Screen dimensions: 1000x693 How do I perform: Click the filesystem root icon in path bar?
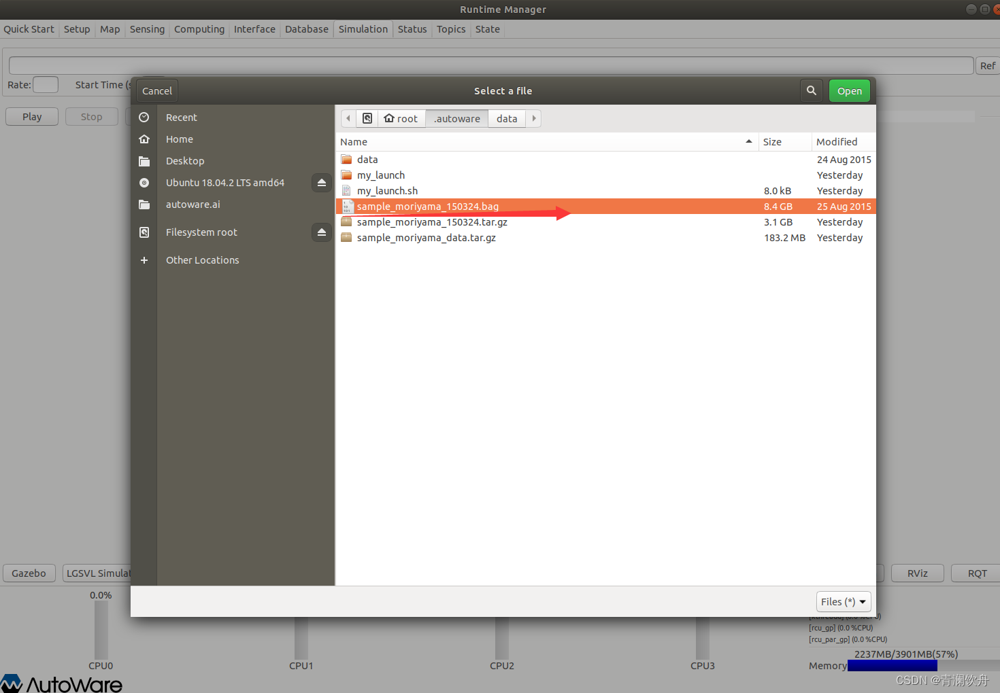pos(367,118)
